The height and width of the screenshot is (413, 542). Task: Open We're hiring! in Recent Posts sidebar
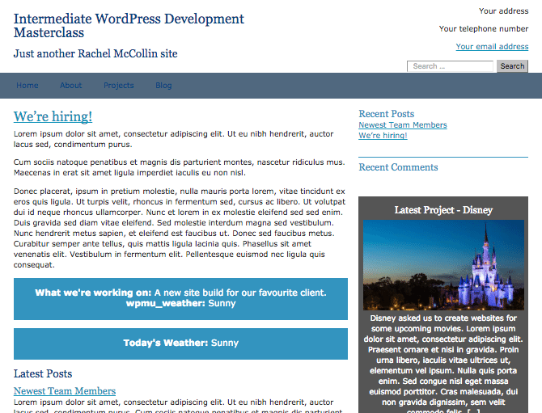pos(383,135)
